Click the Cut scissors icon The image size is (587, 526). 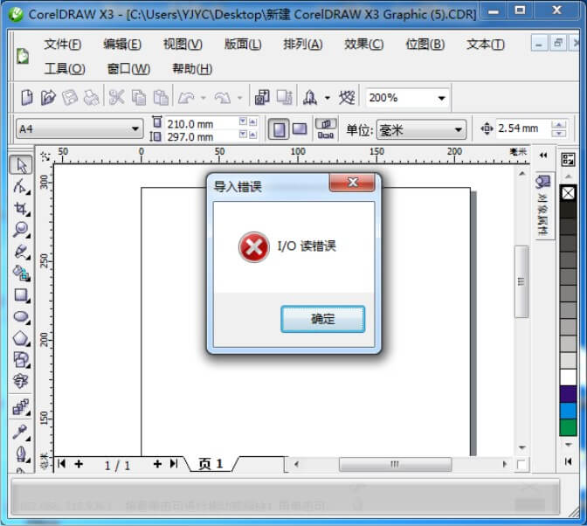[116, 98]
